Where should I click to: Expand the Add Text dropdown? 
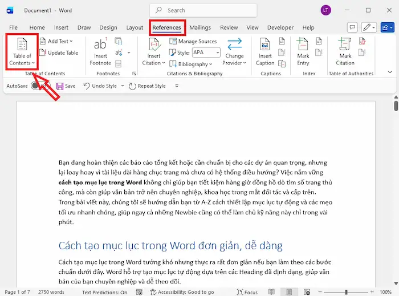click(x=59, y=42)
